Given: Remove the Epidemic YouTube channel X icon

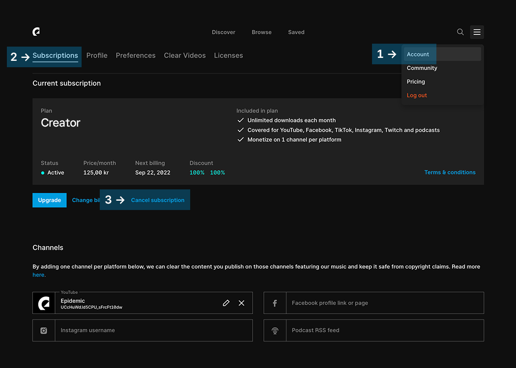Looking at the screenshot, I should point(242,303).
